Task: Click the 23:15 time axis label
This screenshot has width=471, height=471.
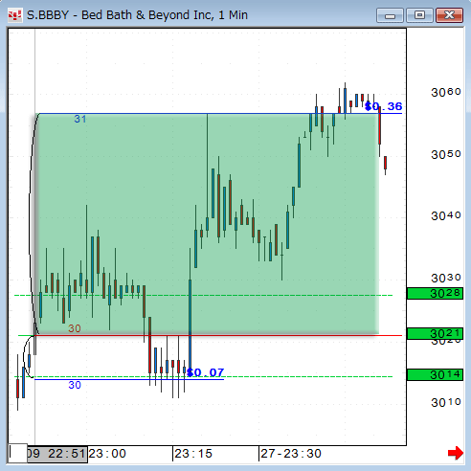Action: (193, 454)
